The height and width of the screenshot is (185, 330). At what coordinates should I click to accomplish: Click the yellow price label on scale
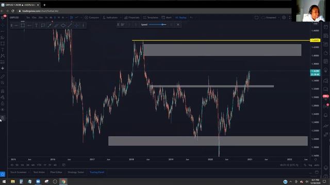click(315, 40)
